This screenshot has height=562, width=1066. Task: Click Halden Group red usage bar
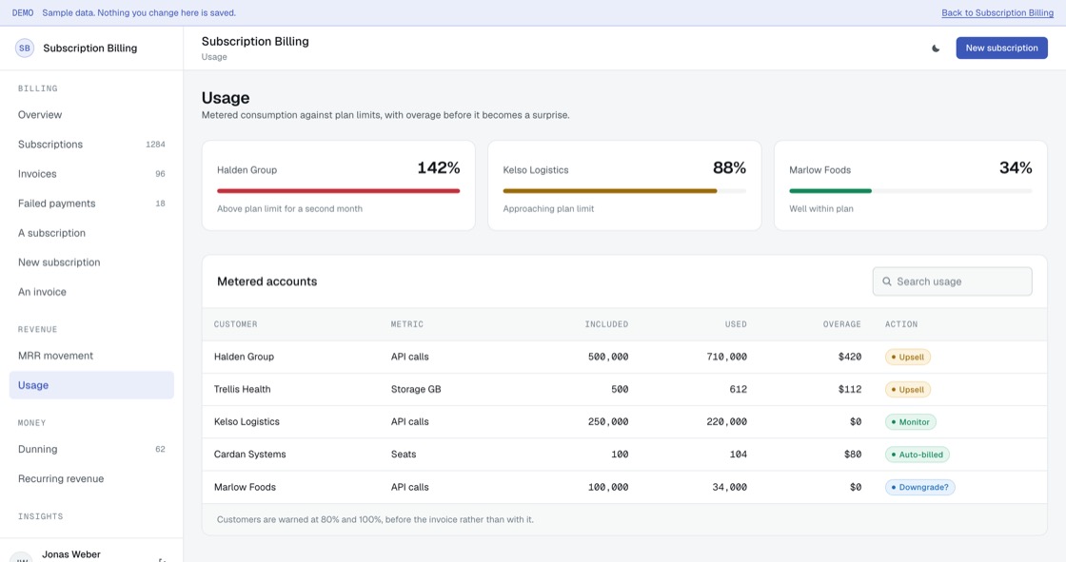[339, 191]
